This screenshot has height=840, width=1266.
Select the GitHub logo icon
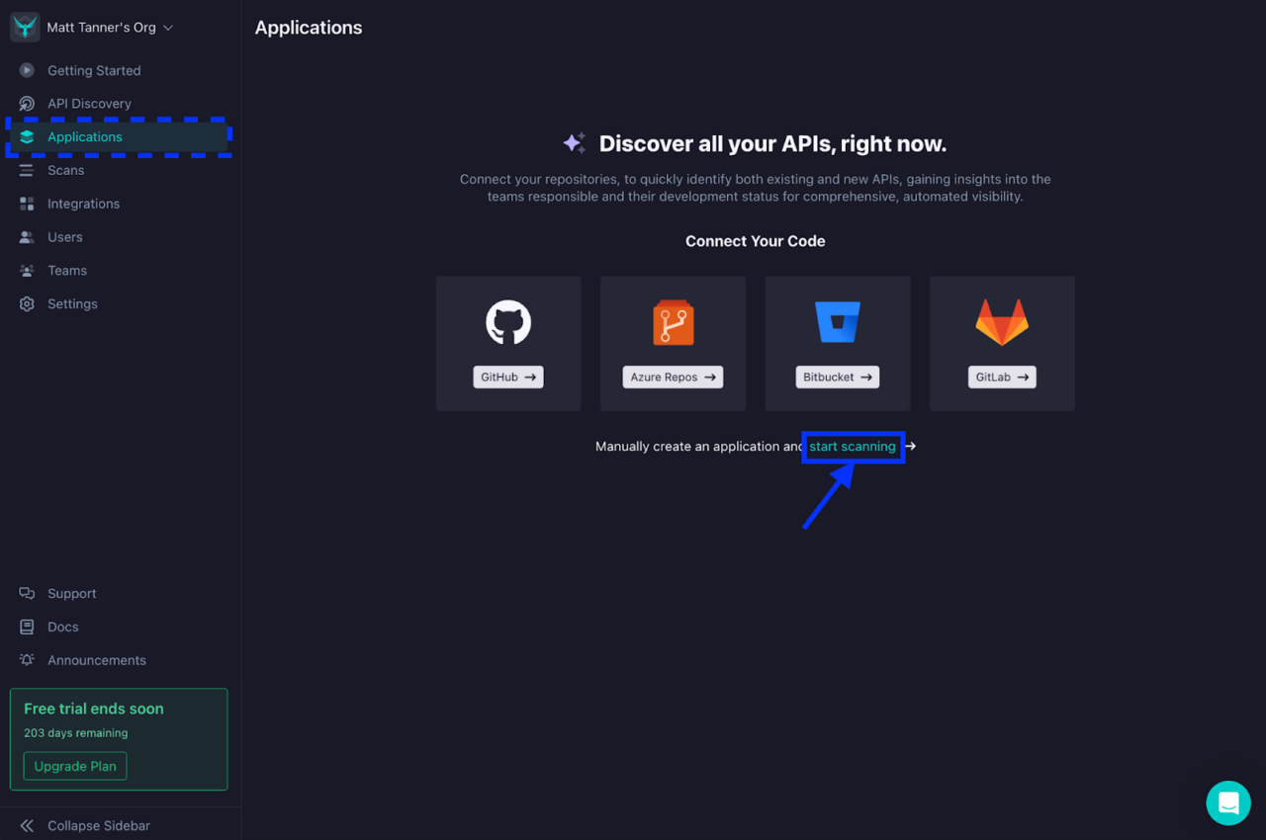[508, 321]
